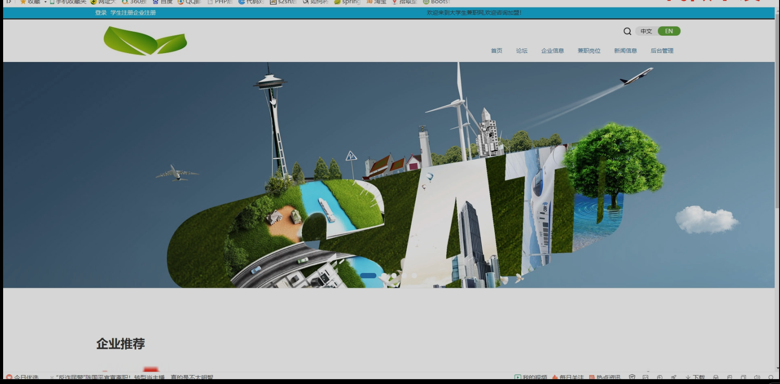Click the page zoom magnifier icon
Image resolution: width=780 pixels, height=384 pixels.
tap(771, 377)
